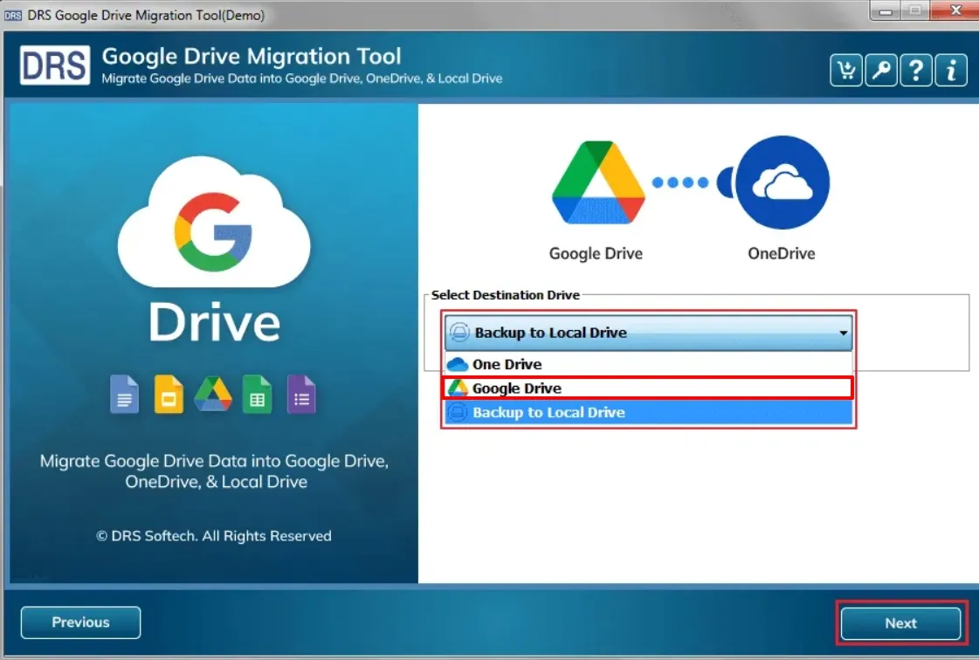Open the activation key icon

coord(880,71)
